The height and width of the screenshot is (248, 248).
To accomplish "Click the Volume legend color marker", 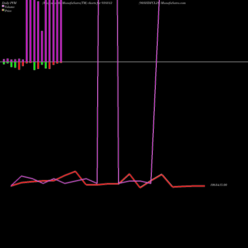I will 3,6.
